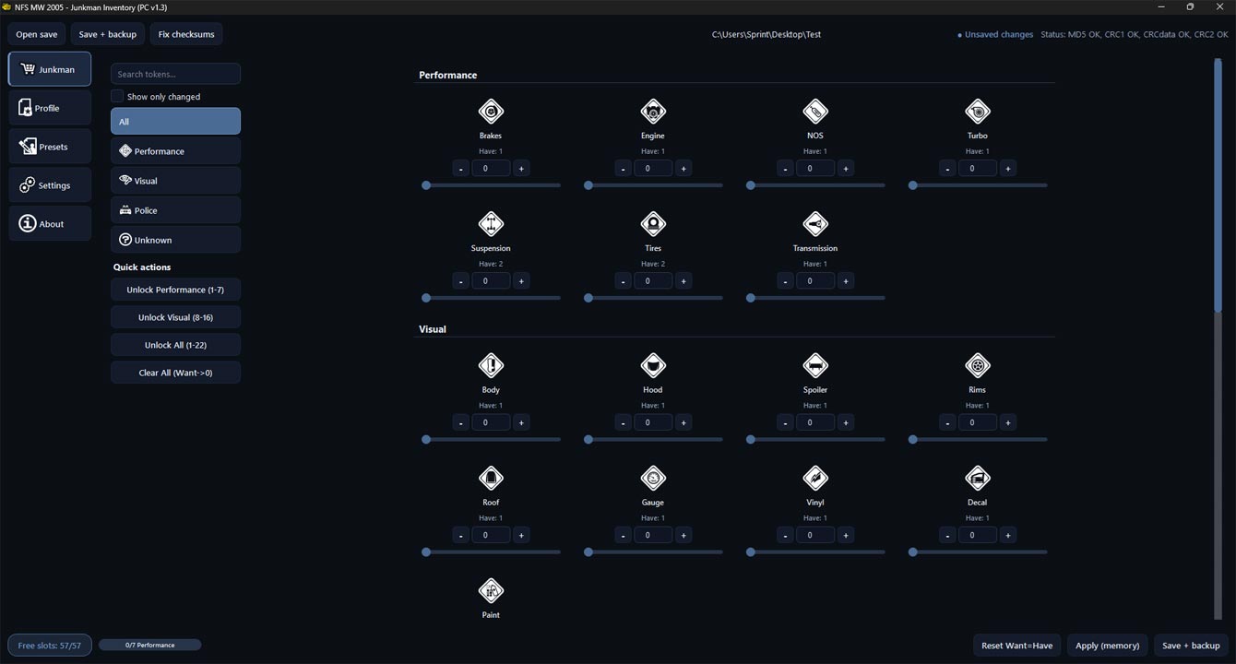Click the Turbo token icon
1236x664 pixels.
pyautogui.click(x=977, y=112)
